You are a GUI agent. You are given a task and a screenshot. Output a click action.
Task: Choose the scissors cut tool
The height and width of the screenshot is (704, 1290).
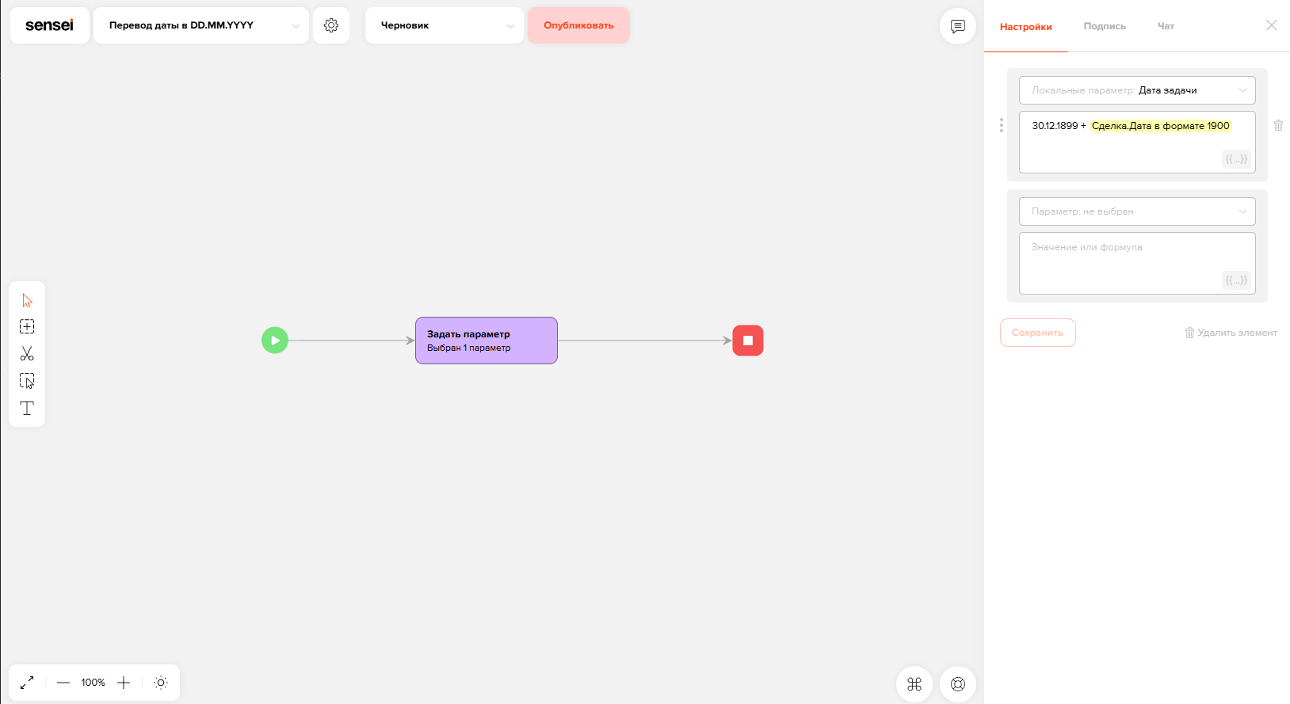coord(27,353)
